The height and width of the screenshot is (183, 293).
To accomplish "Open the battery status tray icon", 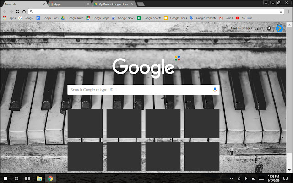I will [253, 178].
